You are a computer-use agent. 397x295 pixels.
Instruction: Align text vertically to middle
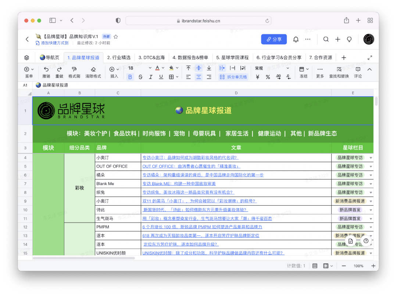click(199, 68)
